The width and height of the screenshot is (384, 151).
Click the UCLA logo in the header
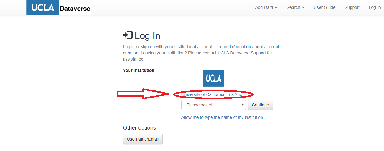(42, 8)
